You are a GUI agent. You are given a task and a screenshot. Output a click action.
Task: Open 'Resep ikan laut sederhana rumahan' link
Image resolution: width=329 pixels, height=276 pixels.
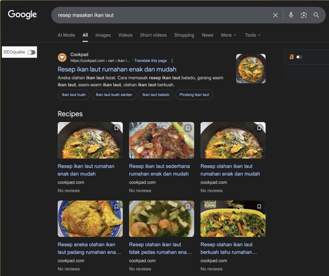pyautogui.click(x=159, y=170)
